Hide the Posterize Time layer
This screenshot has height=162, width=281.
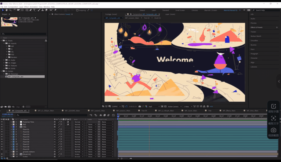pos(2,122)
